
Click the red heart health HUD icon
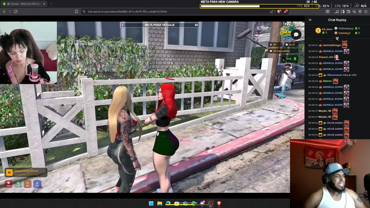(x=8, y=184)
